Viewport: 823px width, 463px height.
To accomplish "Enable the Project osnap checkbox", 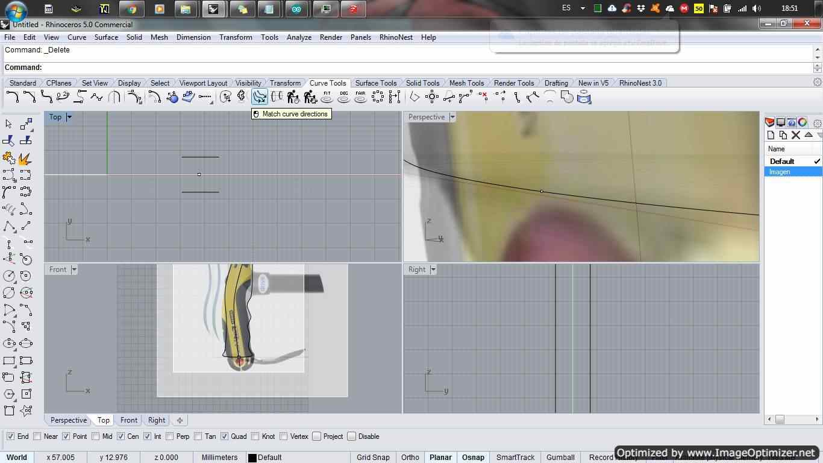I will pyautogui.click(x=316, y=436).
